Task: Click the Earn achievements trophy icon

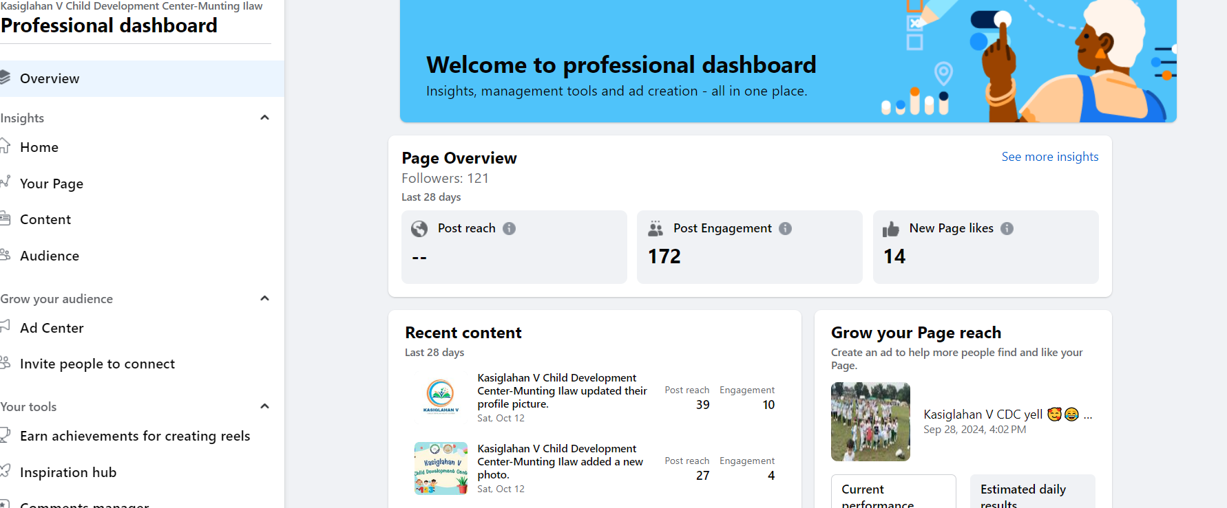Action: click(x=5, y=435)
